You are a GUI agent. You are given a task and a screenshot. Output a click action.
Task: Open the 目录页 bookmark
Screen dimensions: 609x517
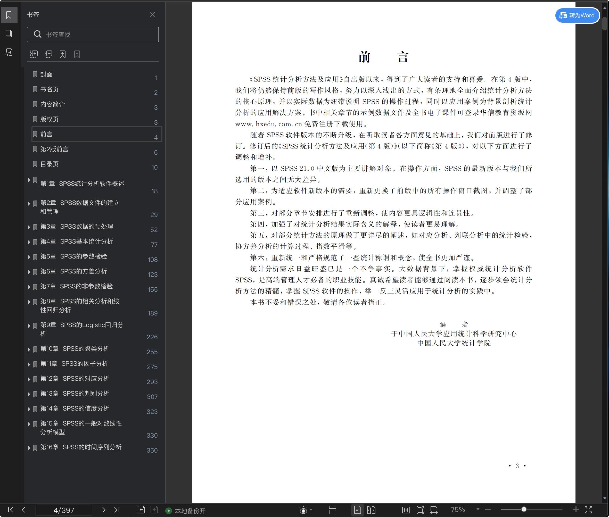click(x=49, y=164)
